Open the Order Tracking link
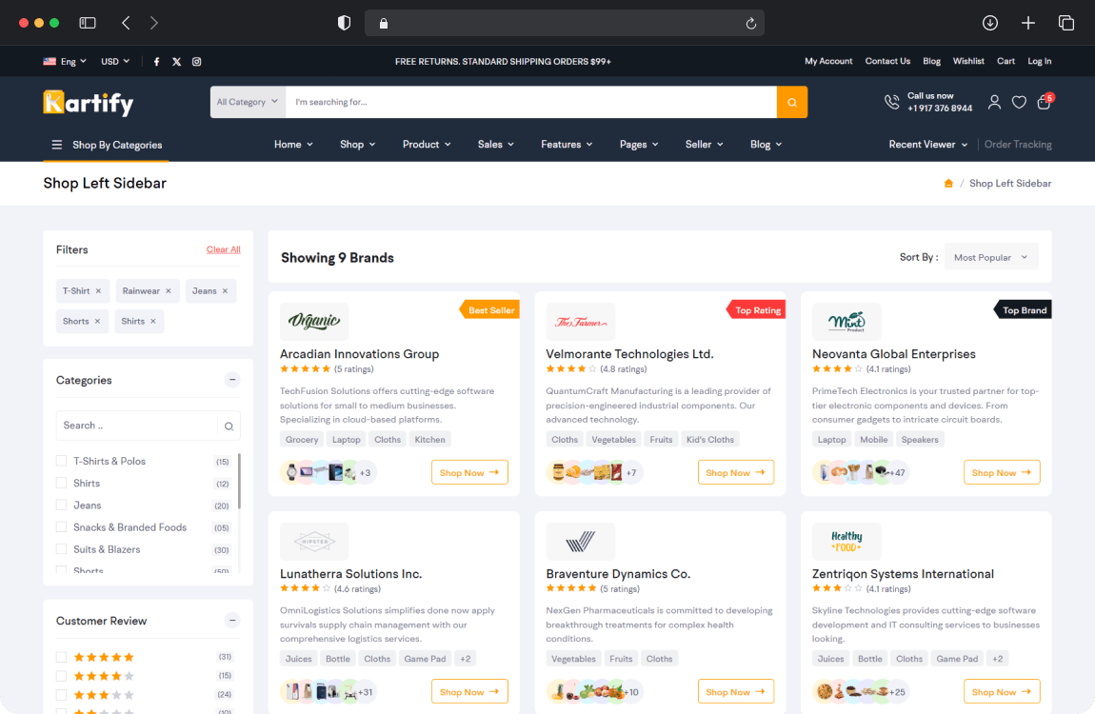 (x=1018, y=145)
